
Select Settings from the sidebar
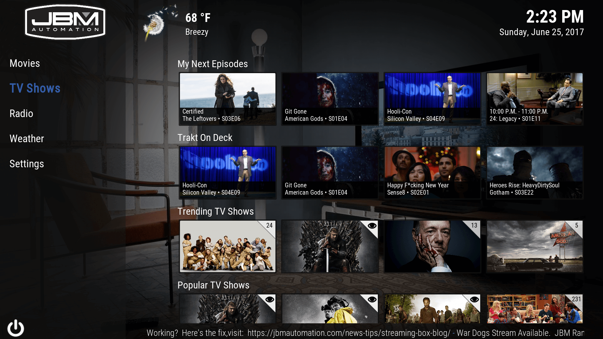click(26, 164)
